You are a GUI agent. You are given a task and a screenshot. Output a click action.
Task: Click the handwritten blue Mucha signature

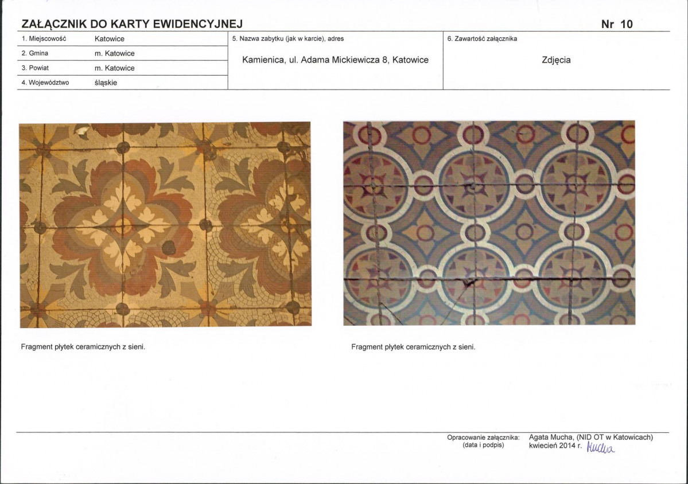601,447
